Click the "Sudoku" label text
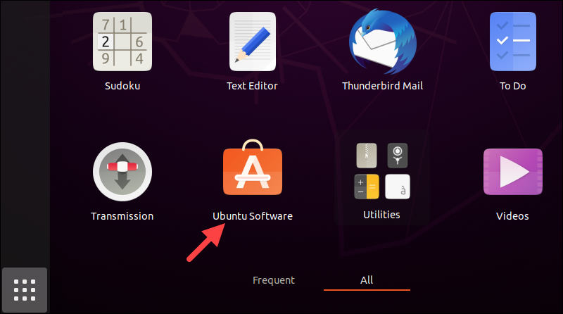Screen dimensions: 563x314 tap(122, 86)
